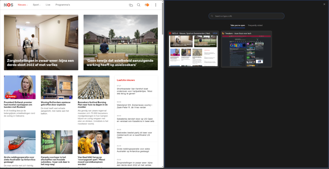Click the 'De knal heeft veel schade' summary

click(x=56, y=111)
